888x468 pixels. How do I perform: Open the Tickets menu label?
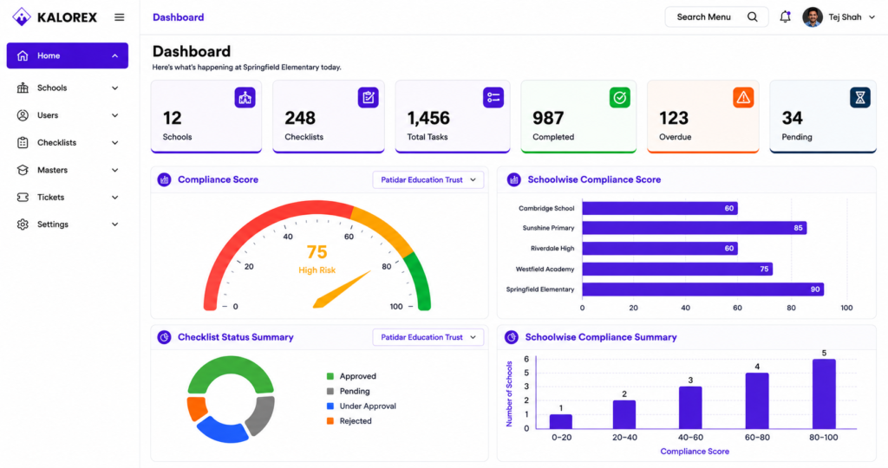(x=50, y=197)
